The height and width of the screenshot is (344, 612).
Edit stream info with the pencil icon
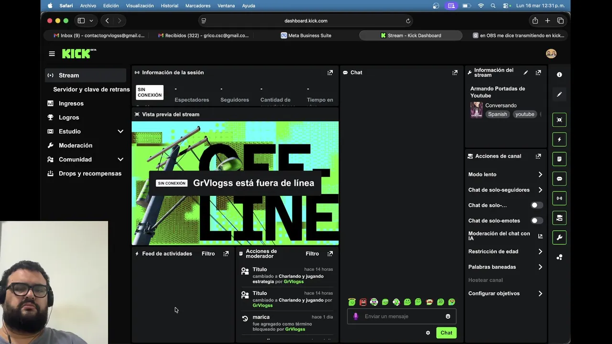pyautogui.click(x=525, y=73)
